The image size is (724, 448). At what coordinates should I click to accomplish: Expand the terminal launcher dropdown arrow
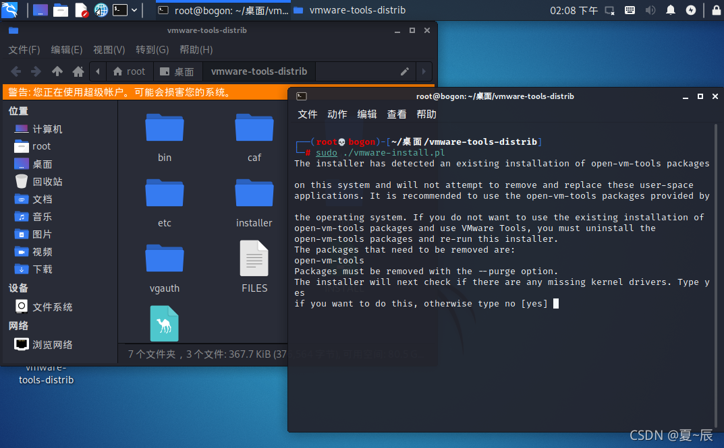coord(134,9)
